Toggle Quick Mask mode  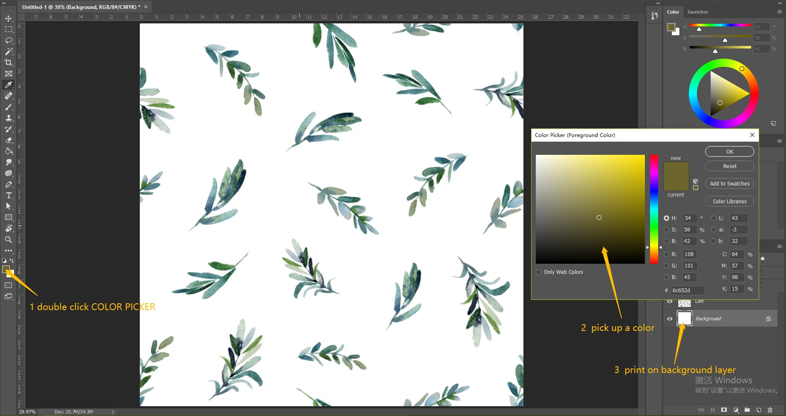coord(9,285)
